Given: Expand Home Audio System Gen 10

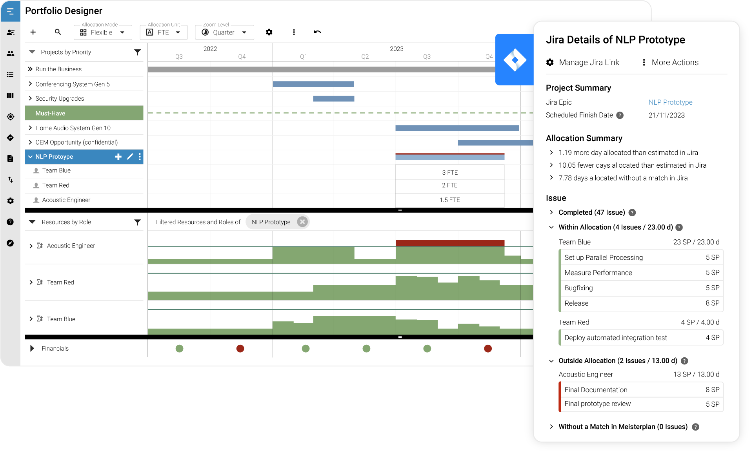Looking at the screenshot, I should [30, 128].
